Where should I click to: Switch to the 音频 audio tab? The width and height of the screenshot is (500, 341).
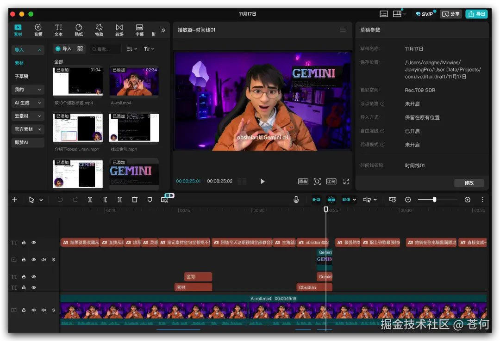pyautogui.click(x=38, y=30)
